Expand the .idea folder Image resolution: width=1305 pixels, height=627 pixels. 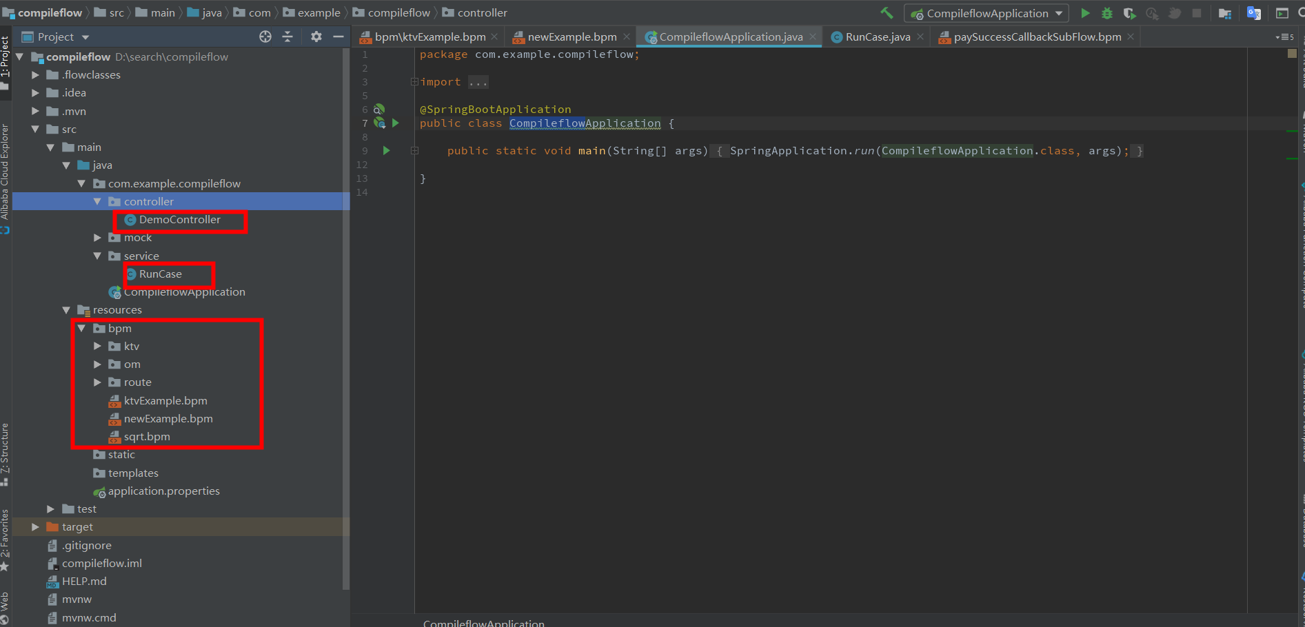pyautogui.click(x=35, y=93)
